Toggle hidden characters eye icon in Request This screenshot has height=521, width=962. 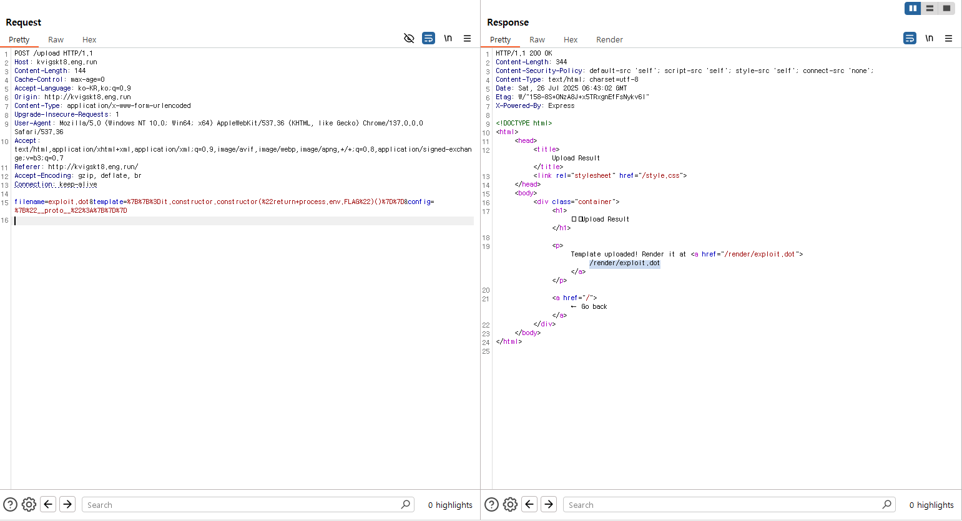tap(409, 39)
